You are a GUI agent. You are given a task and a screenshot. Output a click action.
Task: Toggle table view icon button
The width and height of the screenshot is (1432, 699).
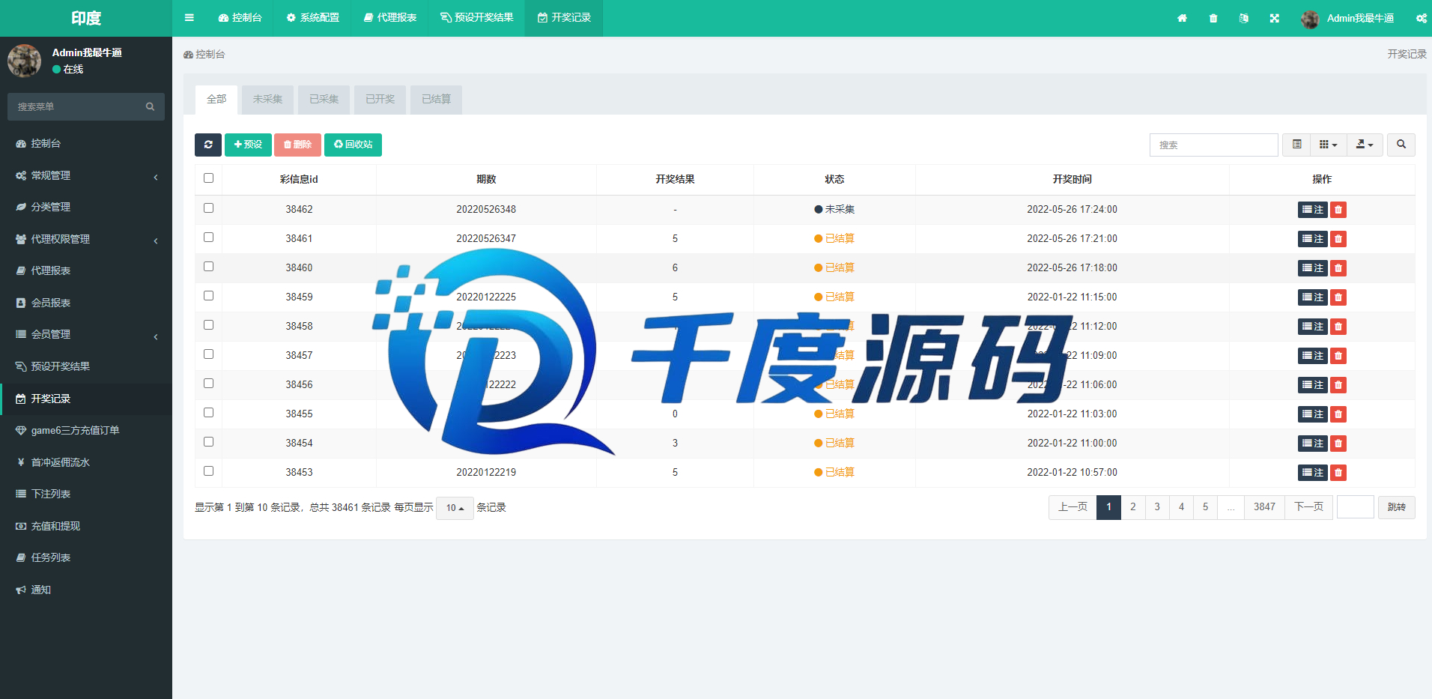pyautogui.click(x=1297, y=145)
